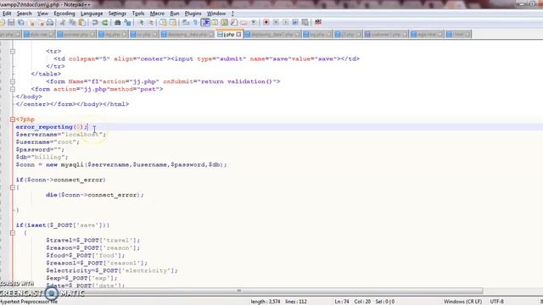Click the horizontal scrollbar thumb
This screenshot has height=305, width=543.
pyautogui.click(x=240, y=291)
